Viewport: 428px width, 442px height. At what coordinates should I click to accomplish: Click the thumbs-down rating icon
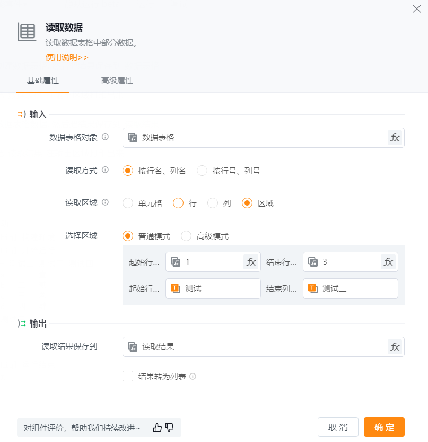(x=170, y=428)
